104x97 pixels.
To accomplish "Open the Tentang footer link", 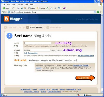I will tap(42, 89).
